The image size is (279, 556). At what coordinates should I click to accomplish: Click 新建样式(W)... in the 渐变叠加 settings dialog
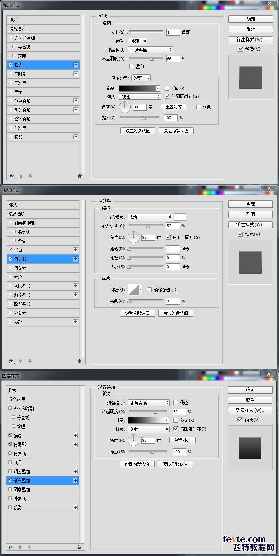(x=250, y=410)
